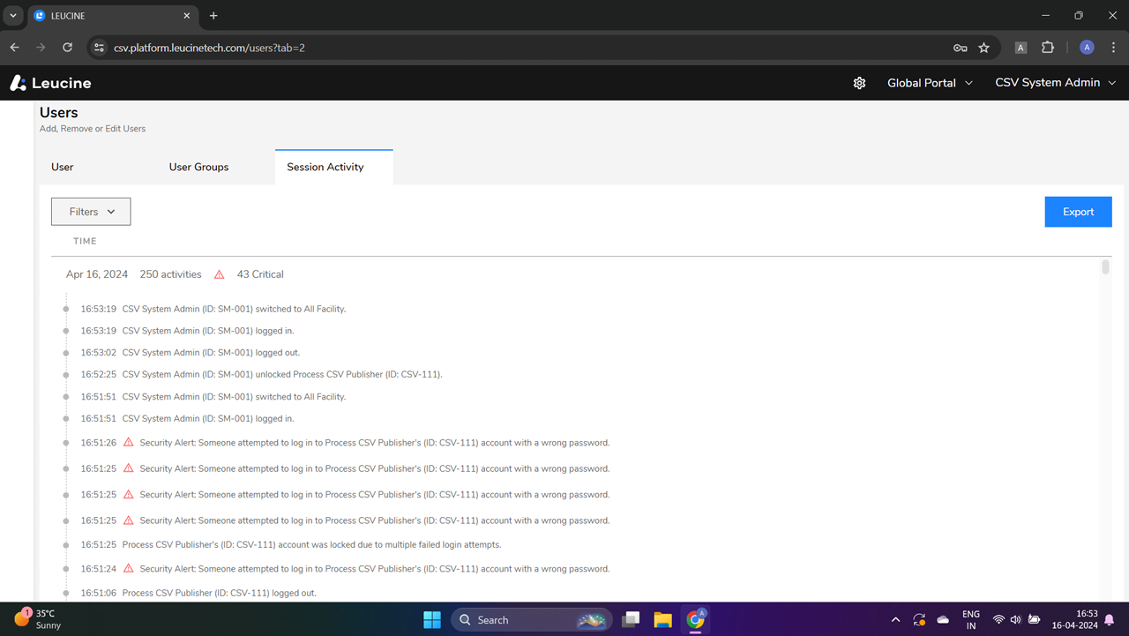Image resolution: width=1129 pixels, height=636 pixels.
Task: Open the password manager key icon
Action: [961, 48]
